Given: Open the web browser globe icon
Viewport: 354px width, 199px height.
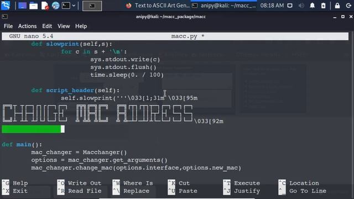Looking at the screenshot, I should [x=55, y=6].
